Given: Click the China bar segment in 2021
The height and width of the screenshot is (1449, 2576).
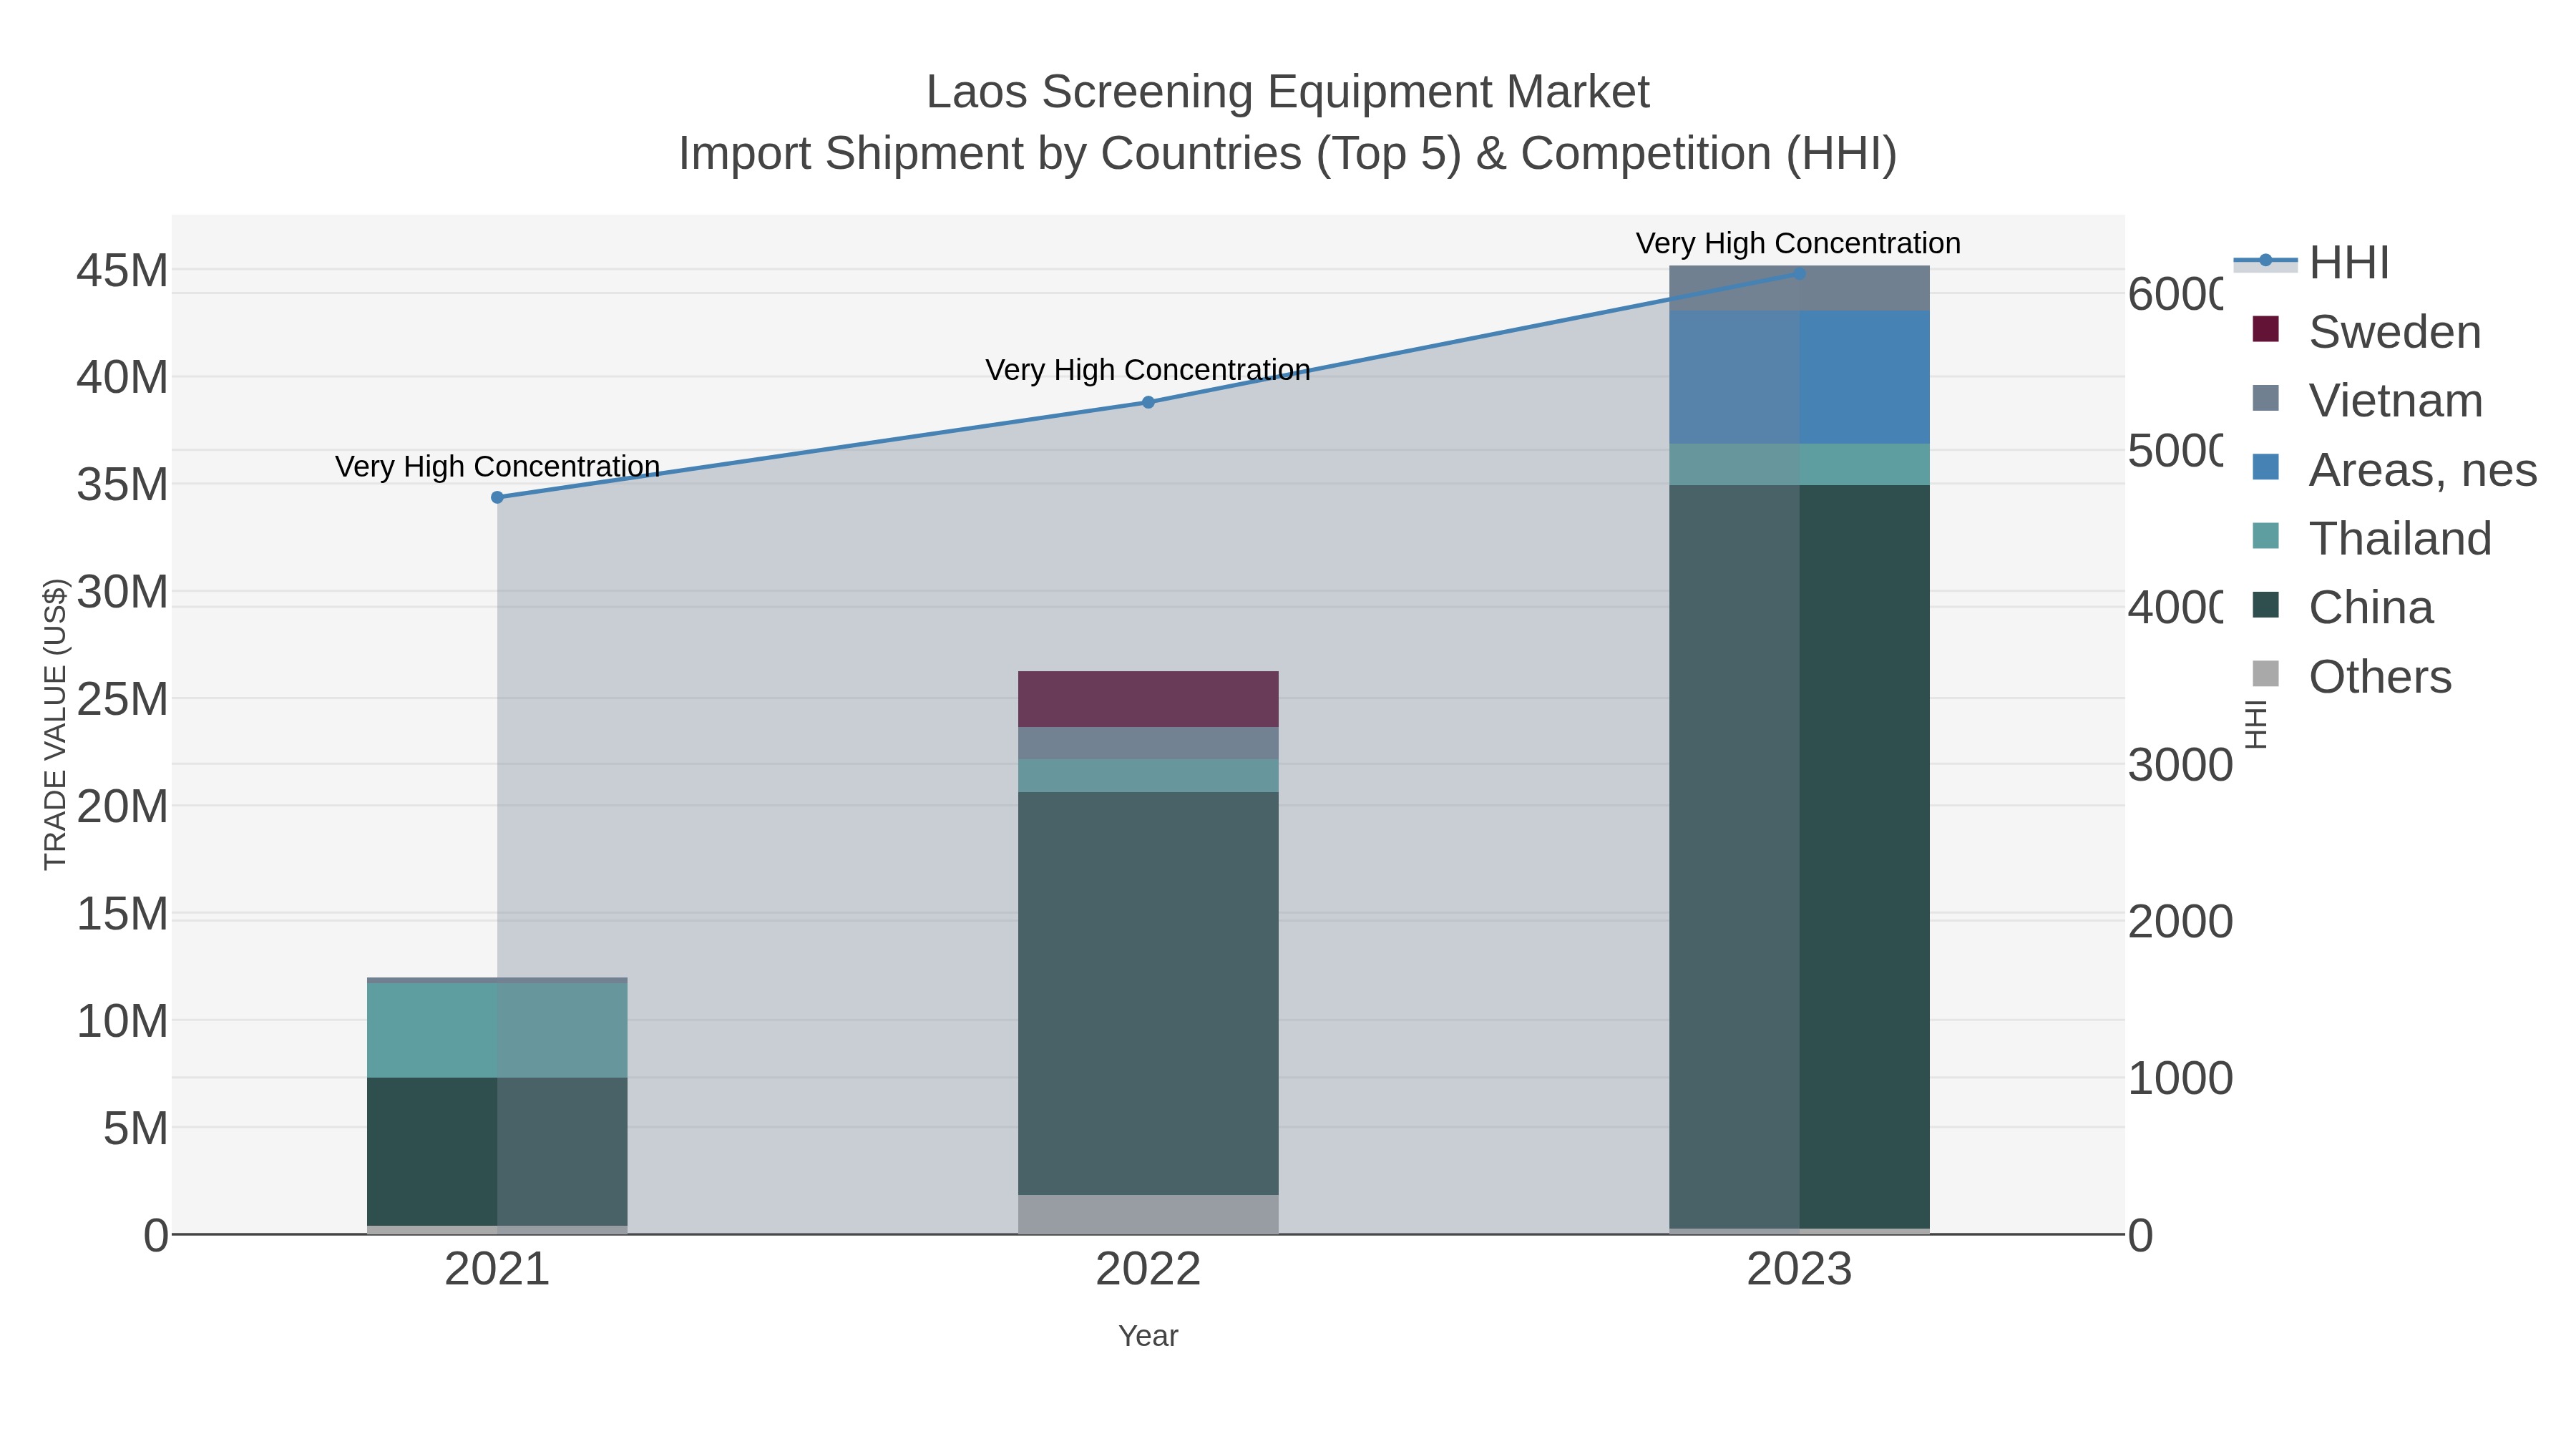Looking at the screenshot, I should pyautogui.click(x=497, y=1151).
